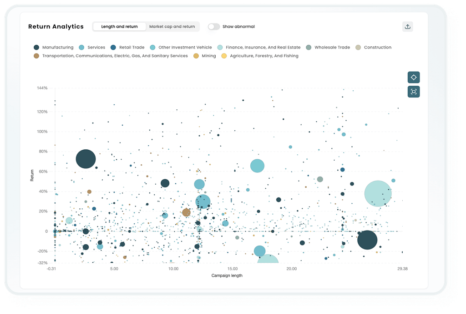Click the brown Transportation bubble near 20% return

(x=186, y=212)
